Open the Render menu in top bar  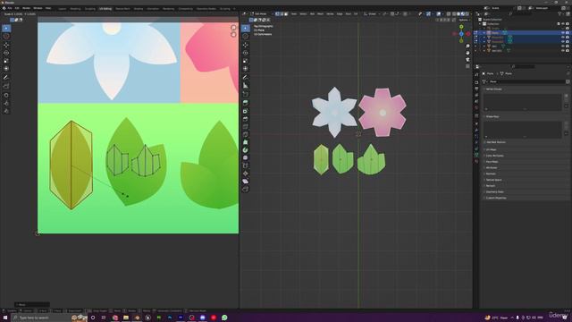pyautogui.click(x=26, y=8)
